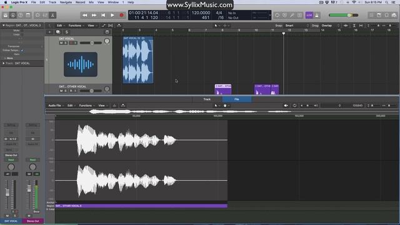This screenshot has width=400, height=225.
Task: Expand the More section in Region inspector
Action: 5,58
